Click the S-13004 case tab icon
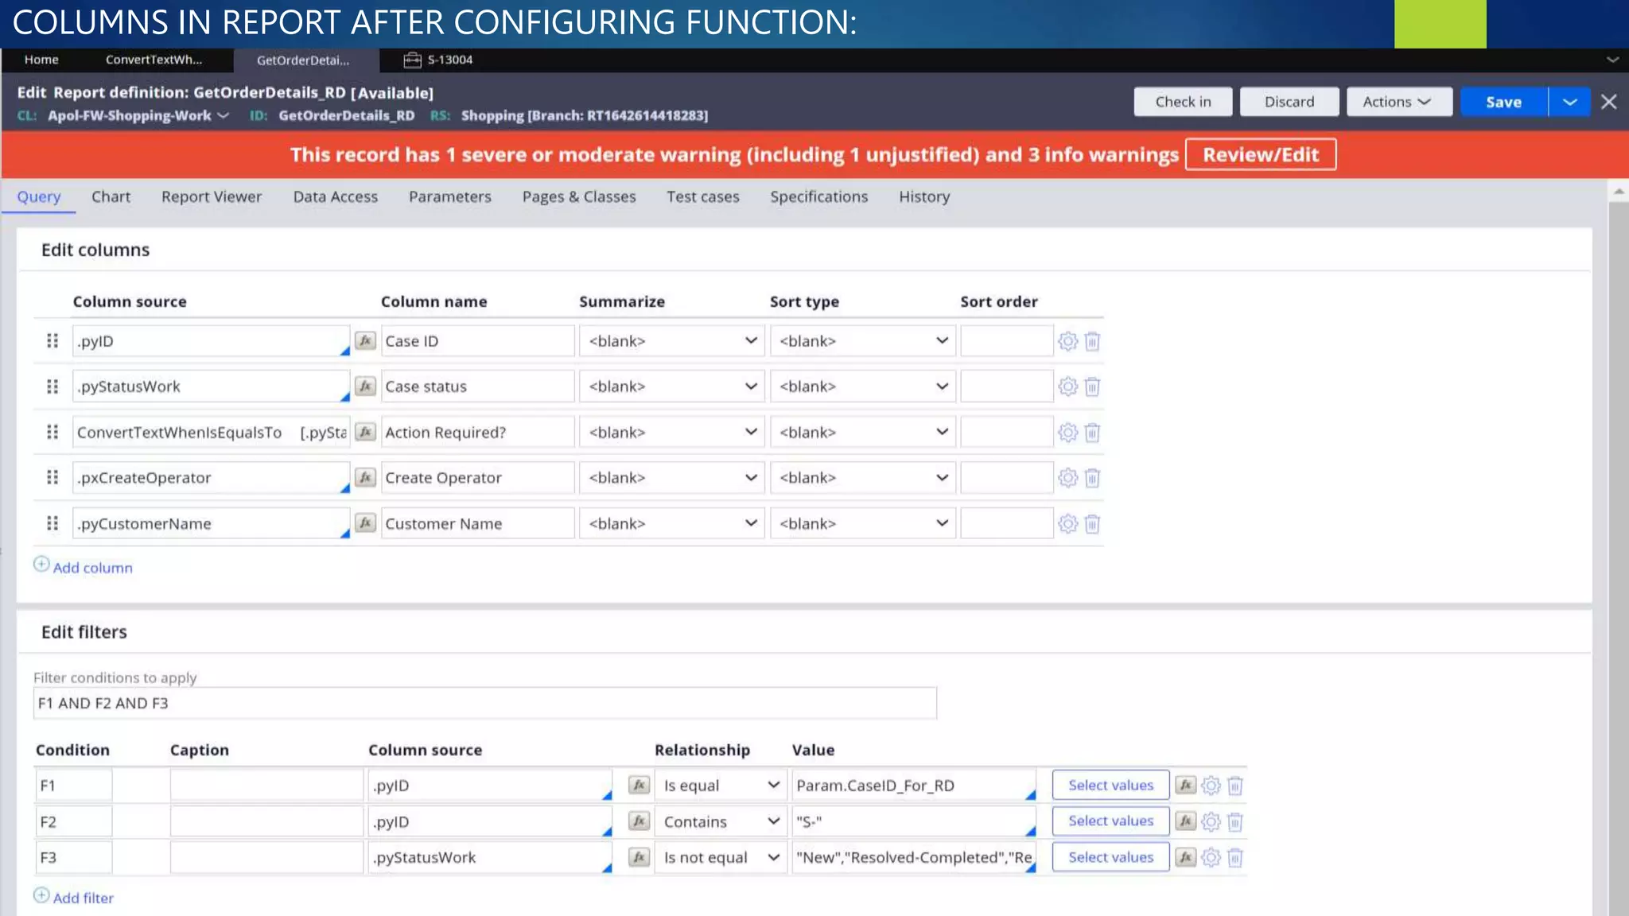 (412, 60)
